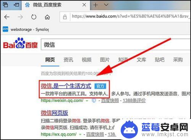Go forward with the forward arrow

[20, 17]
